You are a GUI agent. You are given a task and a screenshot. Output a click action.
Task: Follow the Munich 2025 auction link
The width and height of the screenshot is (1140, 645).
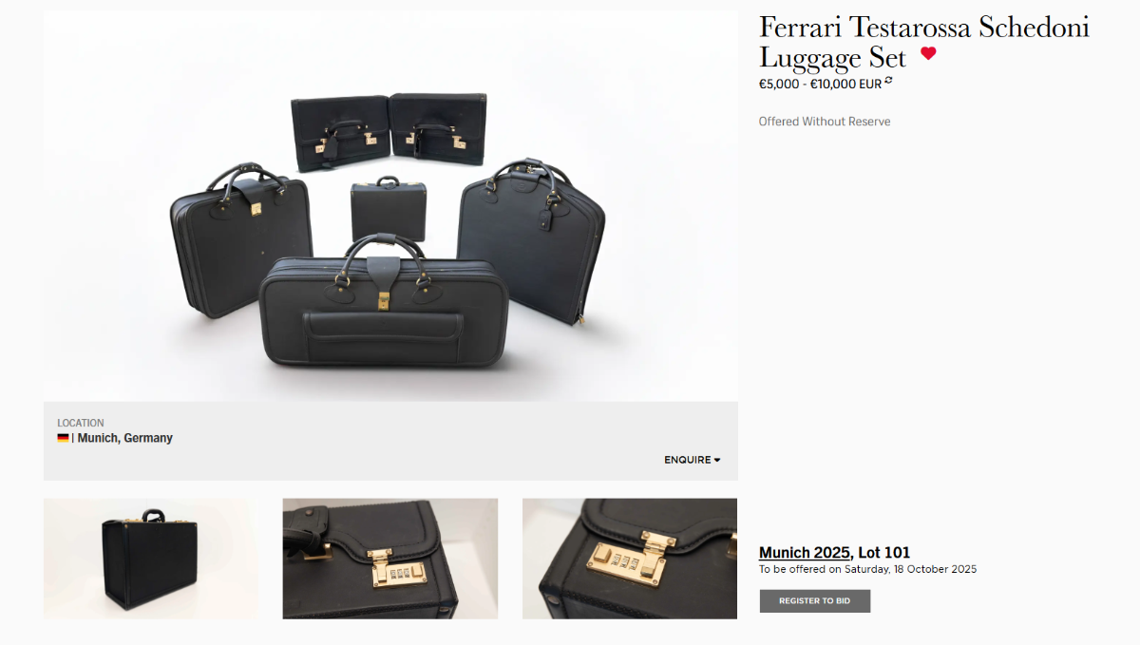(805, 553)
